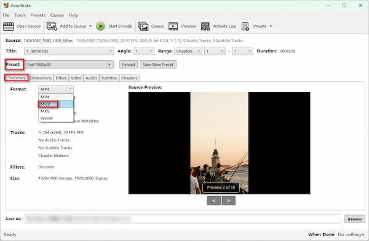
Task: Open the Activity Log icon
Action: [205, 26]
